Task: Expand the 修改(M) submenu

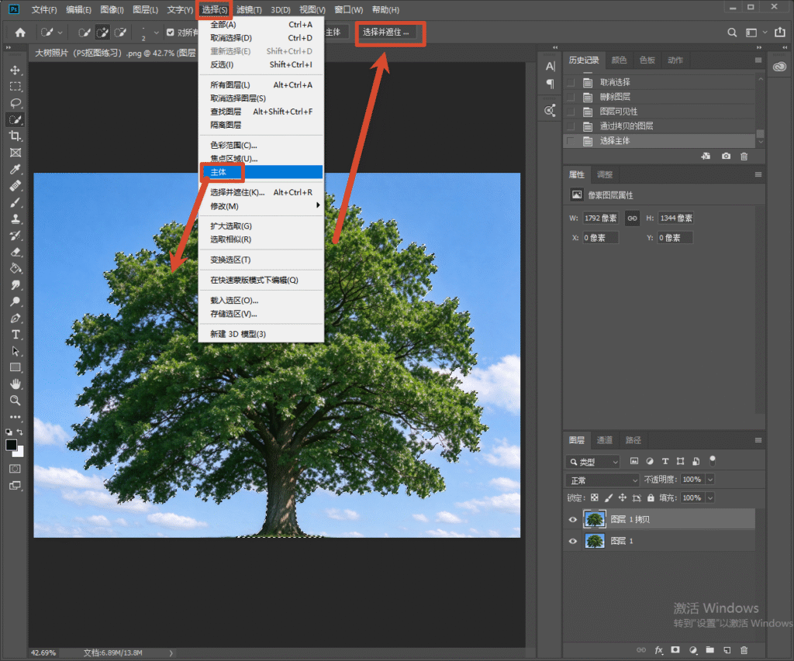Action: [x=261, y=206]
